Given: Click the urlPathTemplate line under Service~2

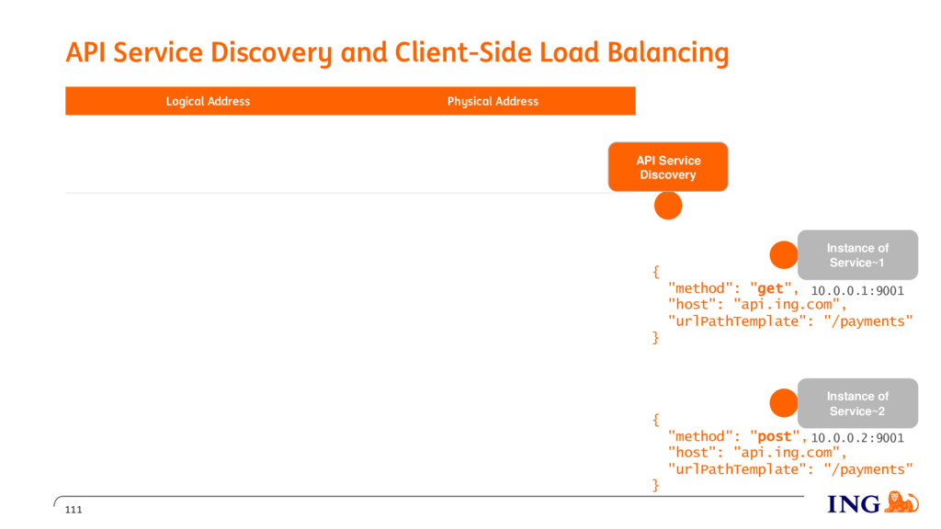Looking at the screenshot, I should (x=790, y=469).
